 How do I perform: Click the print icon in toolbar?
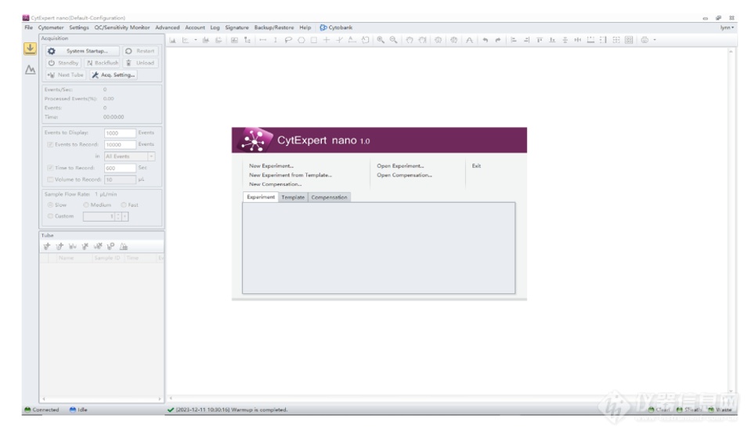pos(644,40)
